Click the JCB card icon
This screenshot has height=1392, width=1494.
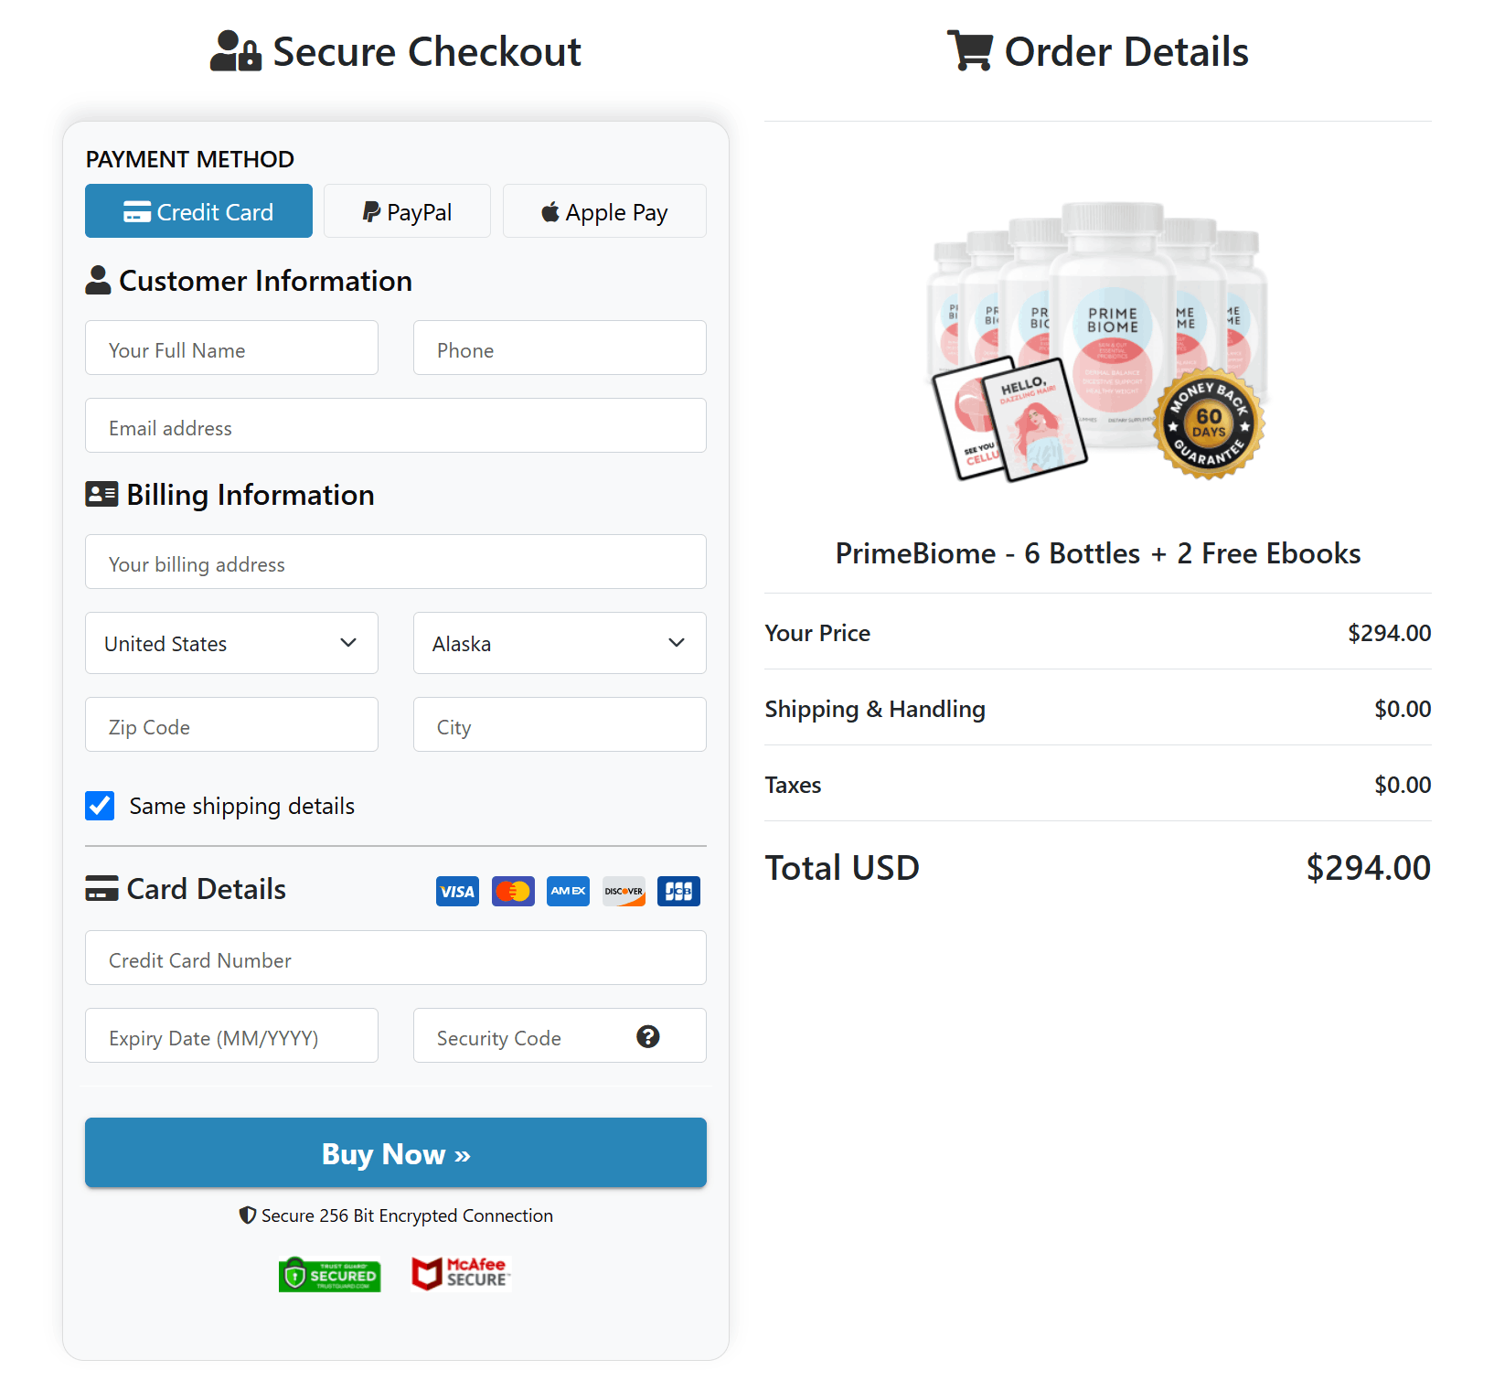pos(678,891)
